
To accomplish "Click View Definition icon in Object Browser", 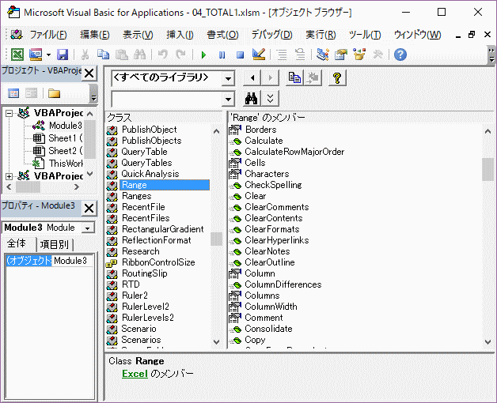I will [313, 78].
